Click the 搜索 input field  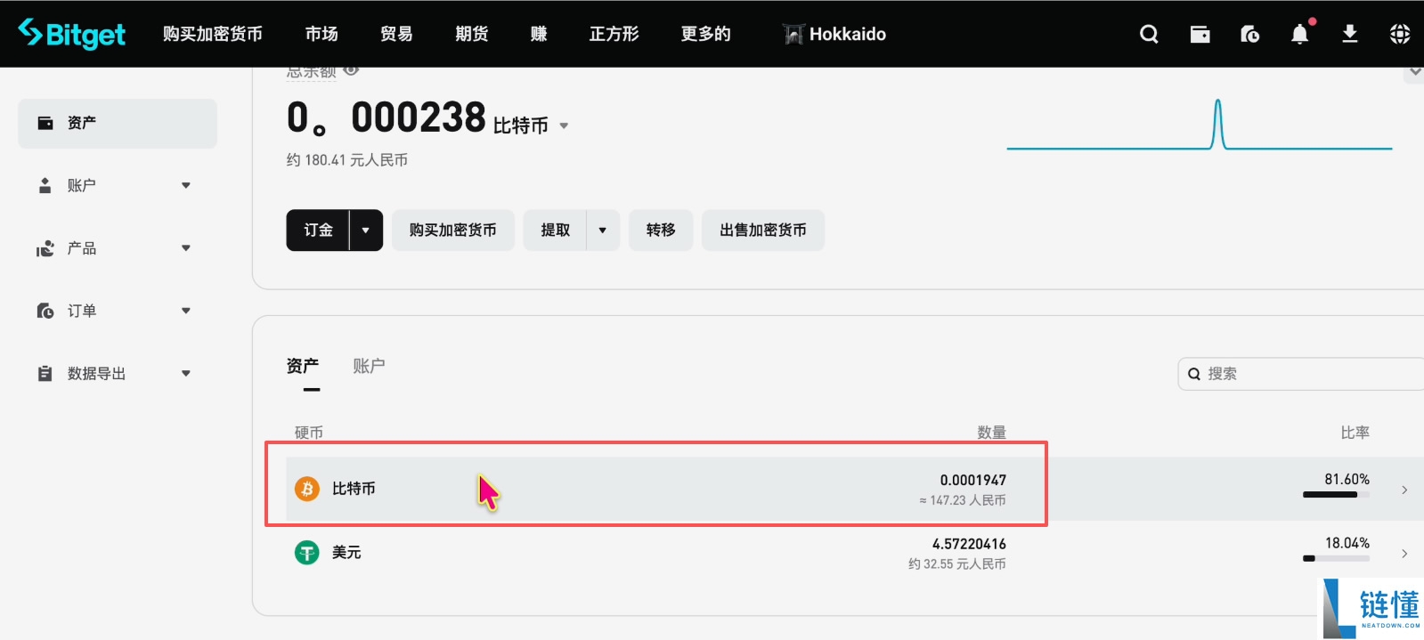click(1309, 374)
